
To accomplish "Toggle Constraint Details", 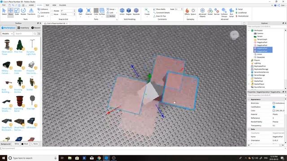I will (161, 13).
